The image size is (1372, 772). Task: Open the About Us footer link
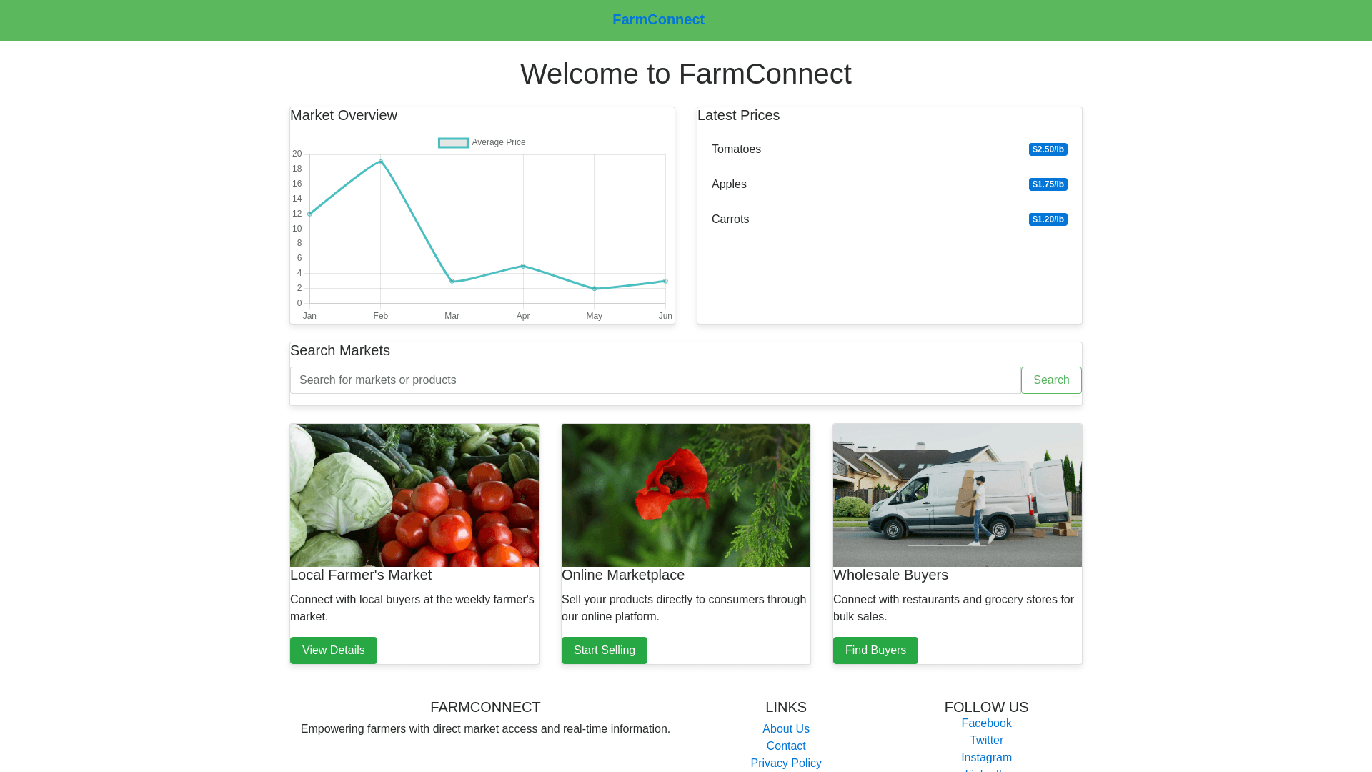point(786,729)
